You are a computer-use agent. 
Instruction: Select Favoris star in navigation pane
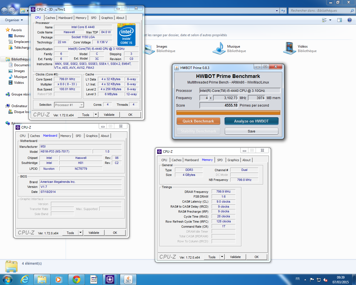pos(8,30)
